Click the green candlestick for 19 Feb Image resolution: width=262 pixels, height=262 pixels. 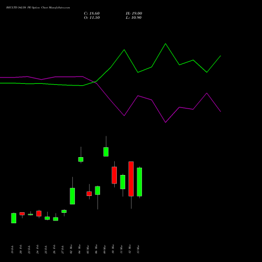pyautogui.click(x=14, y=218)
